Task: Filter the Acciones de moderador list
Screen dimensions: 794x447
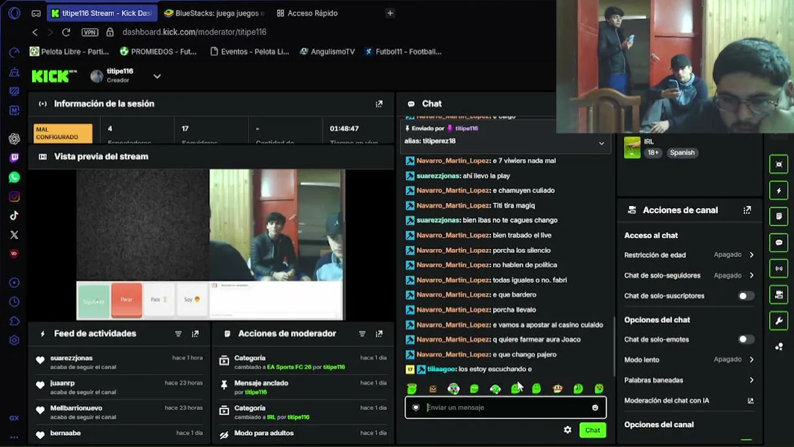Action: (362, 334)
